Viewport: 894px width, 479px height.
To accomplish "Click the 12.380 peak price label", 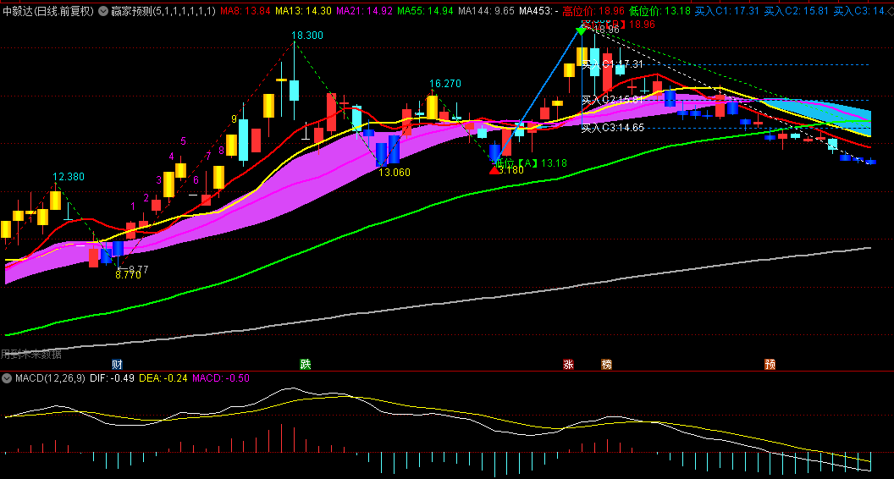I will coord(69,177).
